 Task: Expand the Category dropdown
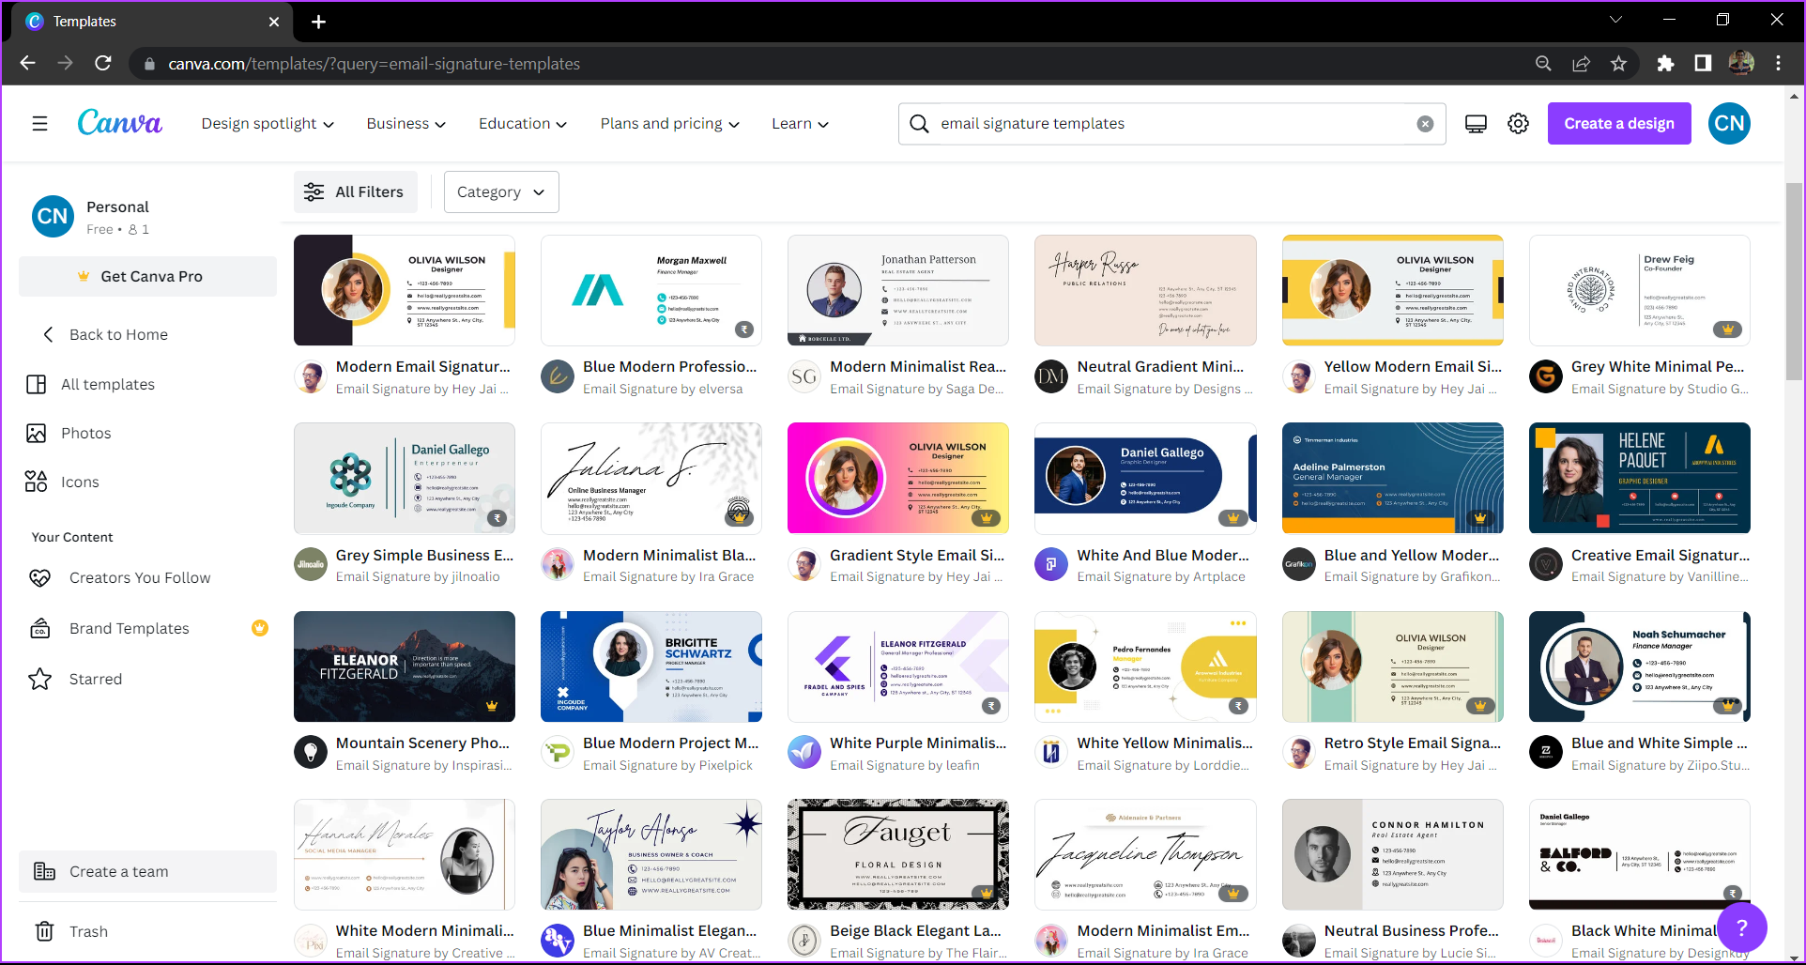click(x=501, y=192)
